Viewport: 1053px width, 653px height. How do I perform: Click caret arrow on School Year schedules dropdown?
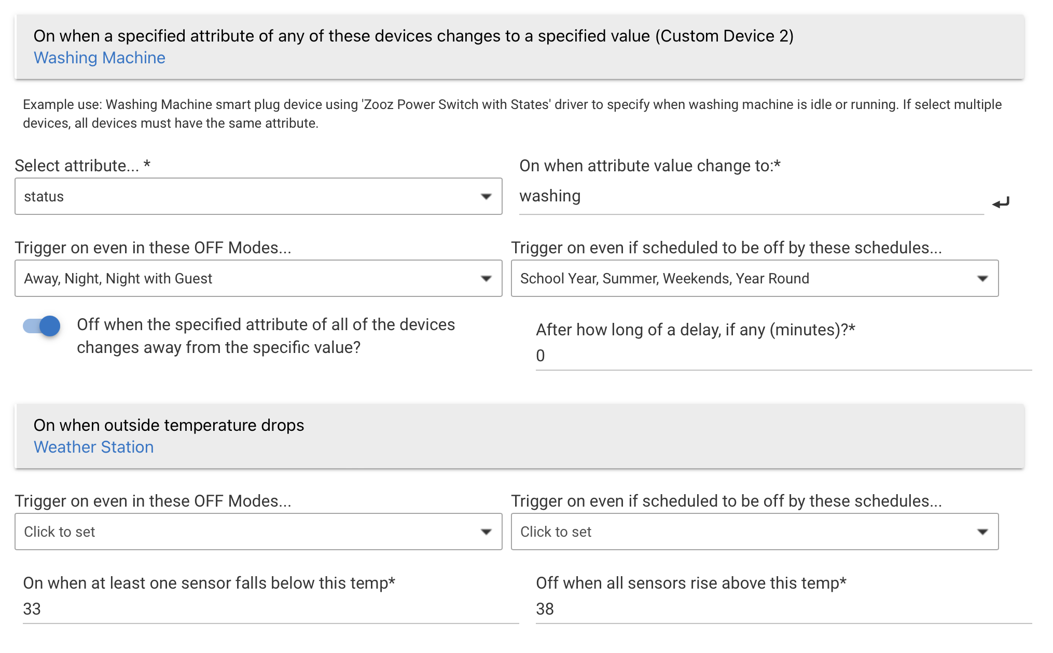pyautogui.click(x=982, y=278)
